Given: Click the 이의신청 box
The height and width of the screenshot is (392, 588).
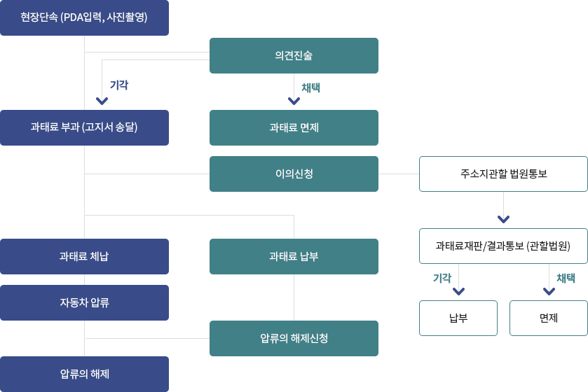Looking at the screenshot, I should pyautogui.click(x=294, y=174).
